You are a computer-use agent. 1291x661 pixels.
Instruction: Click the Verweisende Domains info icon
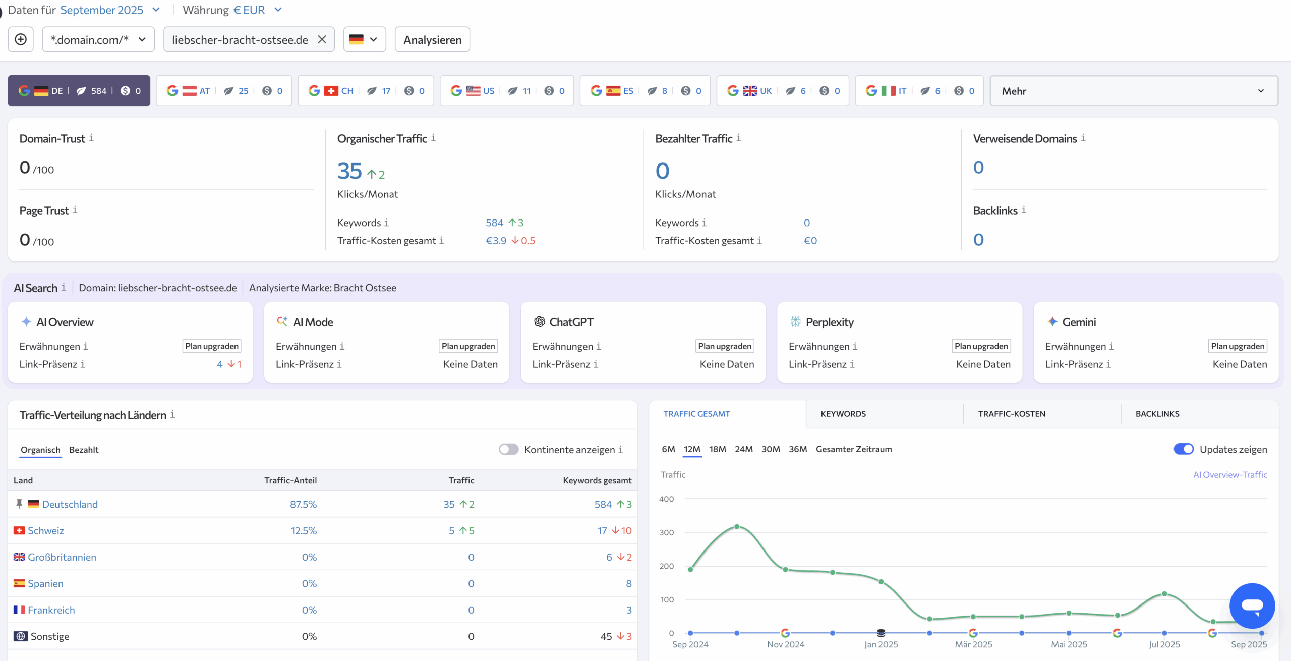1083,138
